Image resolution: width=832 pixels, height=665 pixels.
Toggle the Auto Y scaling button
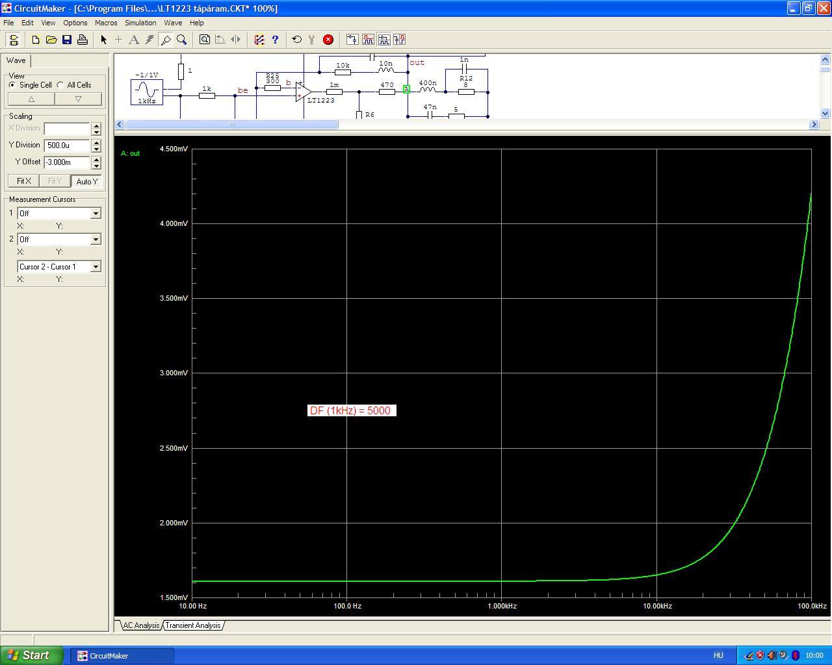pos(86,181)
